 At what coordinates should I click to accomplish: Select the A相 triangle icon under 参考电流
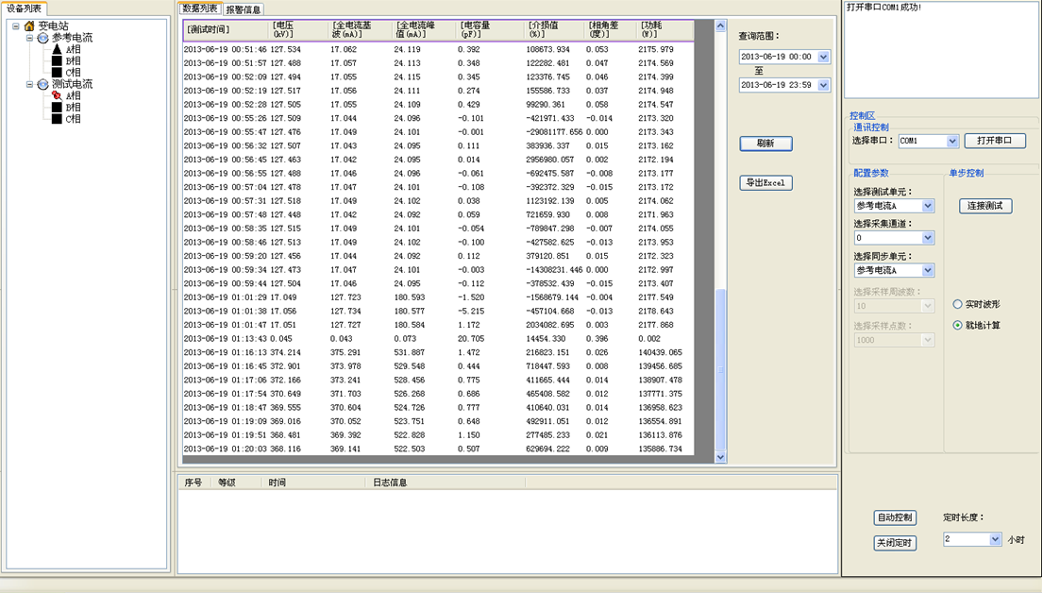pos(57,49)
